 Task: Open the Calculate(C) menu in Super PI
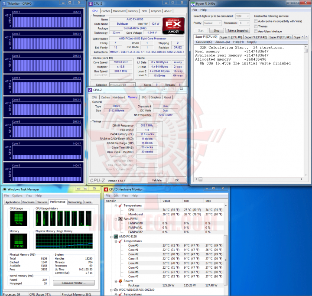(x=204, y=42)
